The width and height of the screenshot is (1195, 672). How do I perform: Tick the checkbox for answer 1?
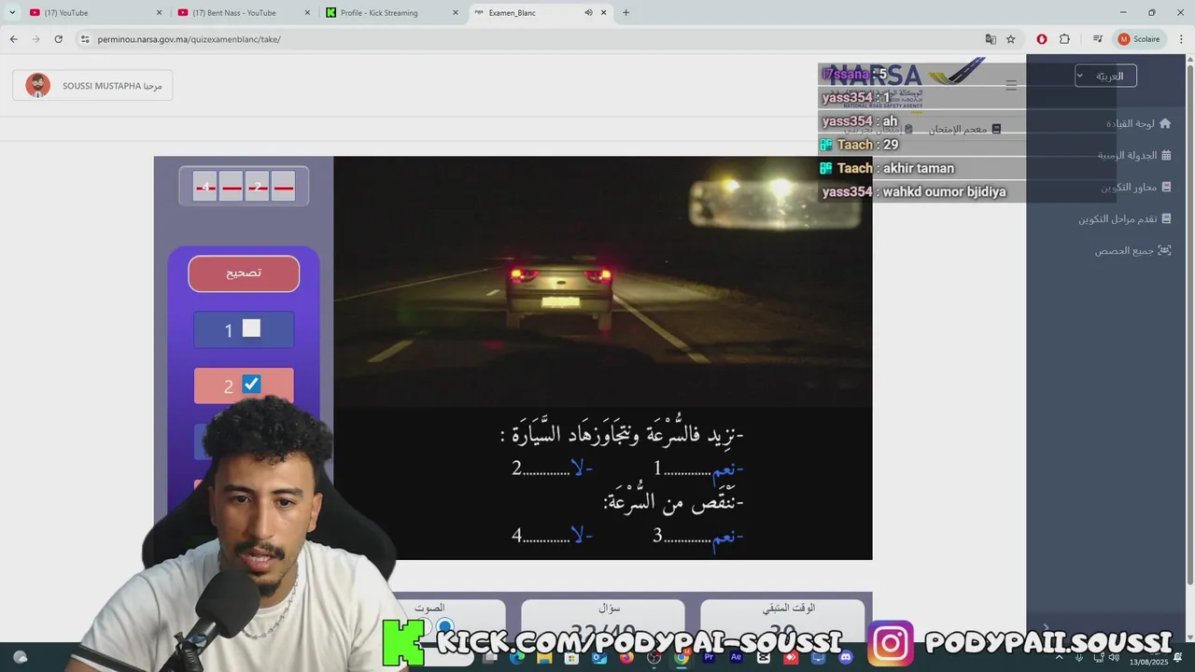click(x=251, y=328)
